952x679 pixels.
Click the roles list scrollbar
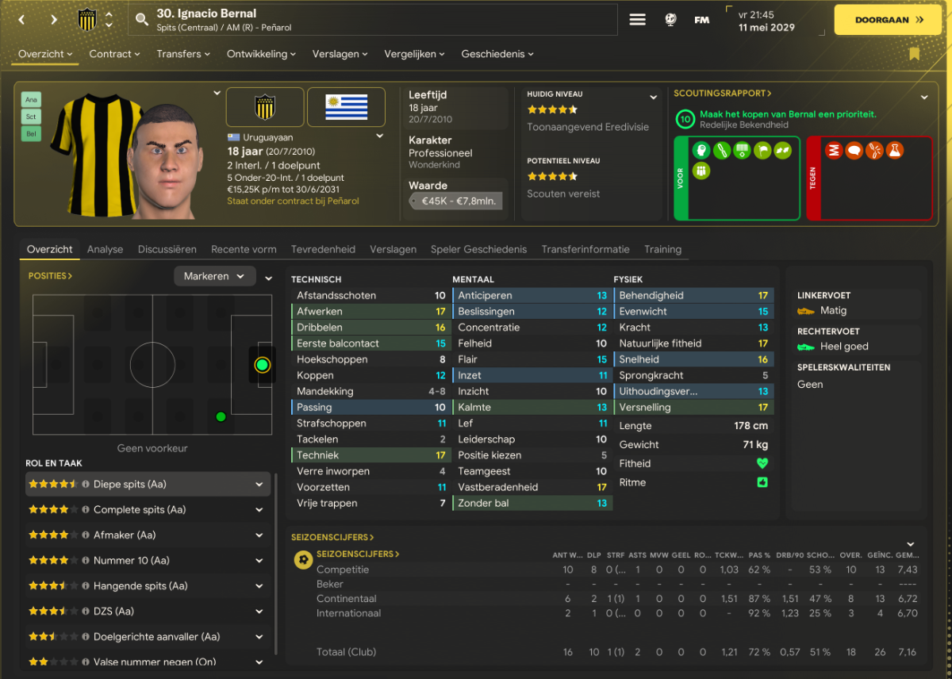click(x=276, y=563)
